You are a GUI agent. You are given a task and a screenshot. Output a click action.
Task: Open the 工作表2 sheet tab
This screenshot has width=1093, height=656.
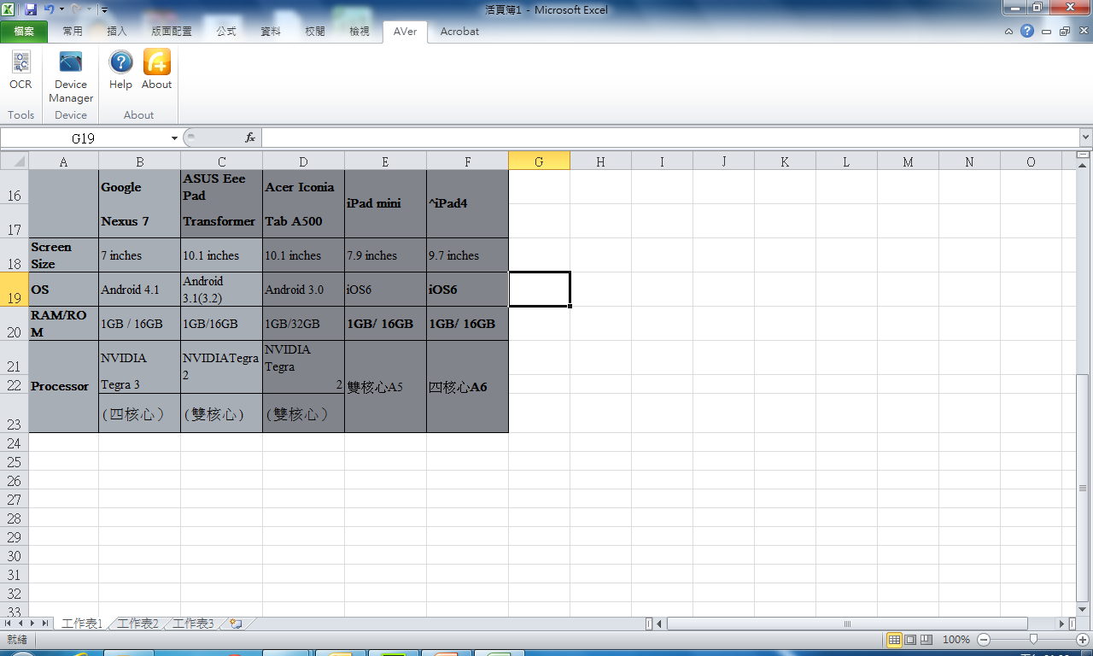[x=137, y=624]
